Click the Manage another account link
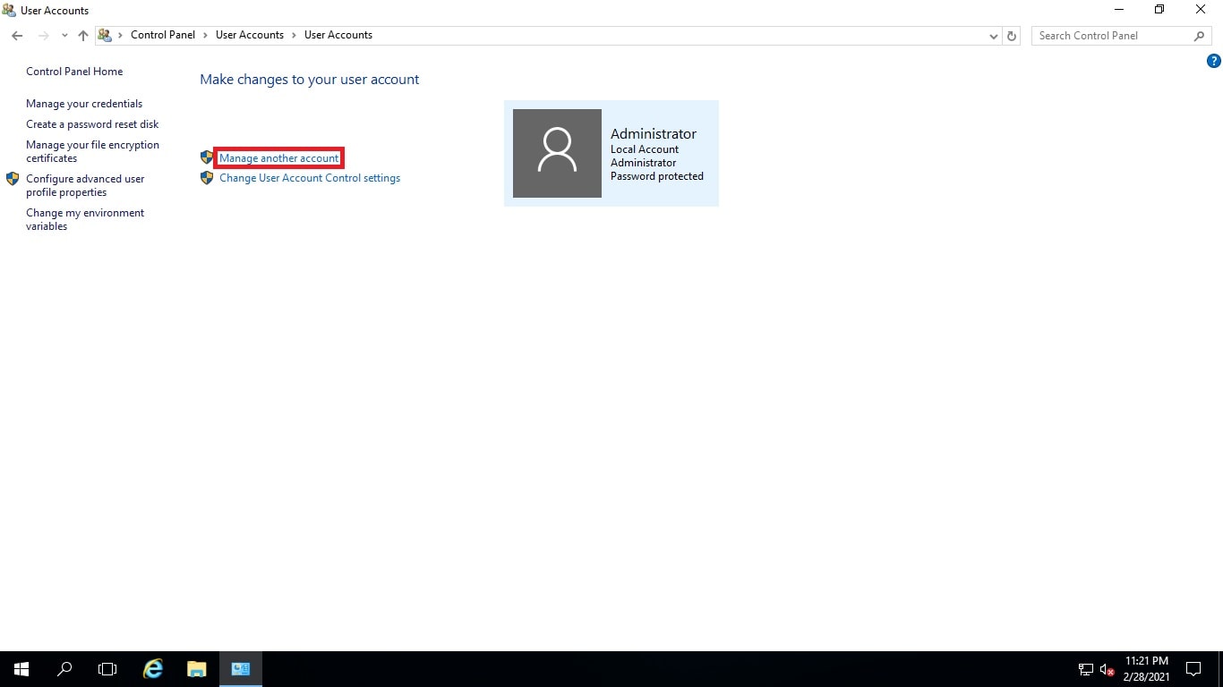This screenshot has height=687, width=1223. click(x=279, y=158)
